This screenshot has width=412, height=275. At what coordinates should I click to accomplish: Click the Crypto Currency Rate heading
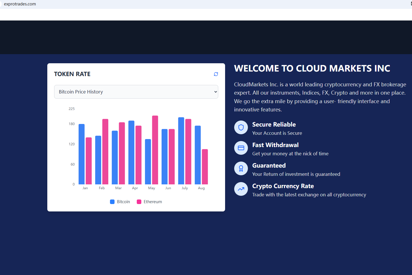pos(283,186)
